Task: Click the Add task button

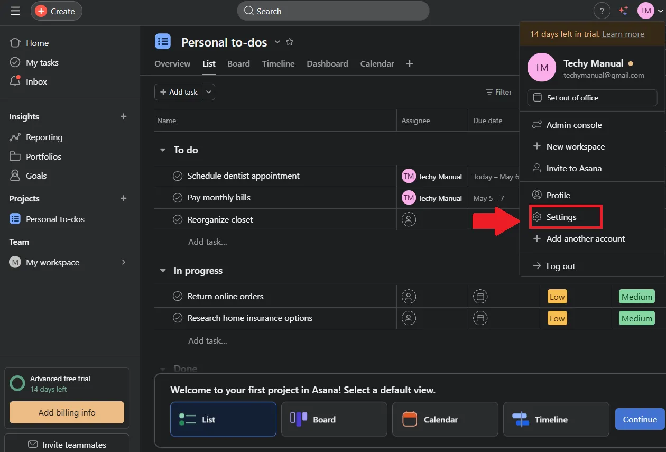Action: click(179, 92)
